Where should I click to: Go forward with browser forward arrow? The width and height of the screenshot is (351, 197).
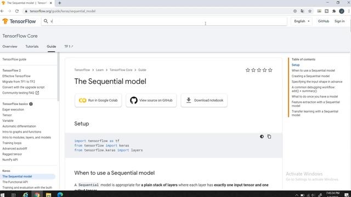(9, 11)
